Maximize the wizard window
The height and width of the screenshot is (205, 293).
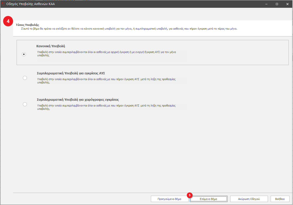click(x=277, y=4)
